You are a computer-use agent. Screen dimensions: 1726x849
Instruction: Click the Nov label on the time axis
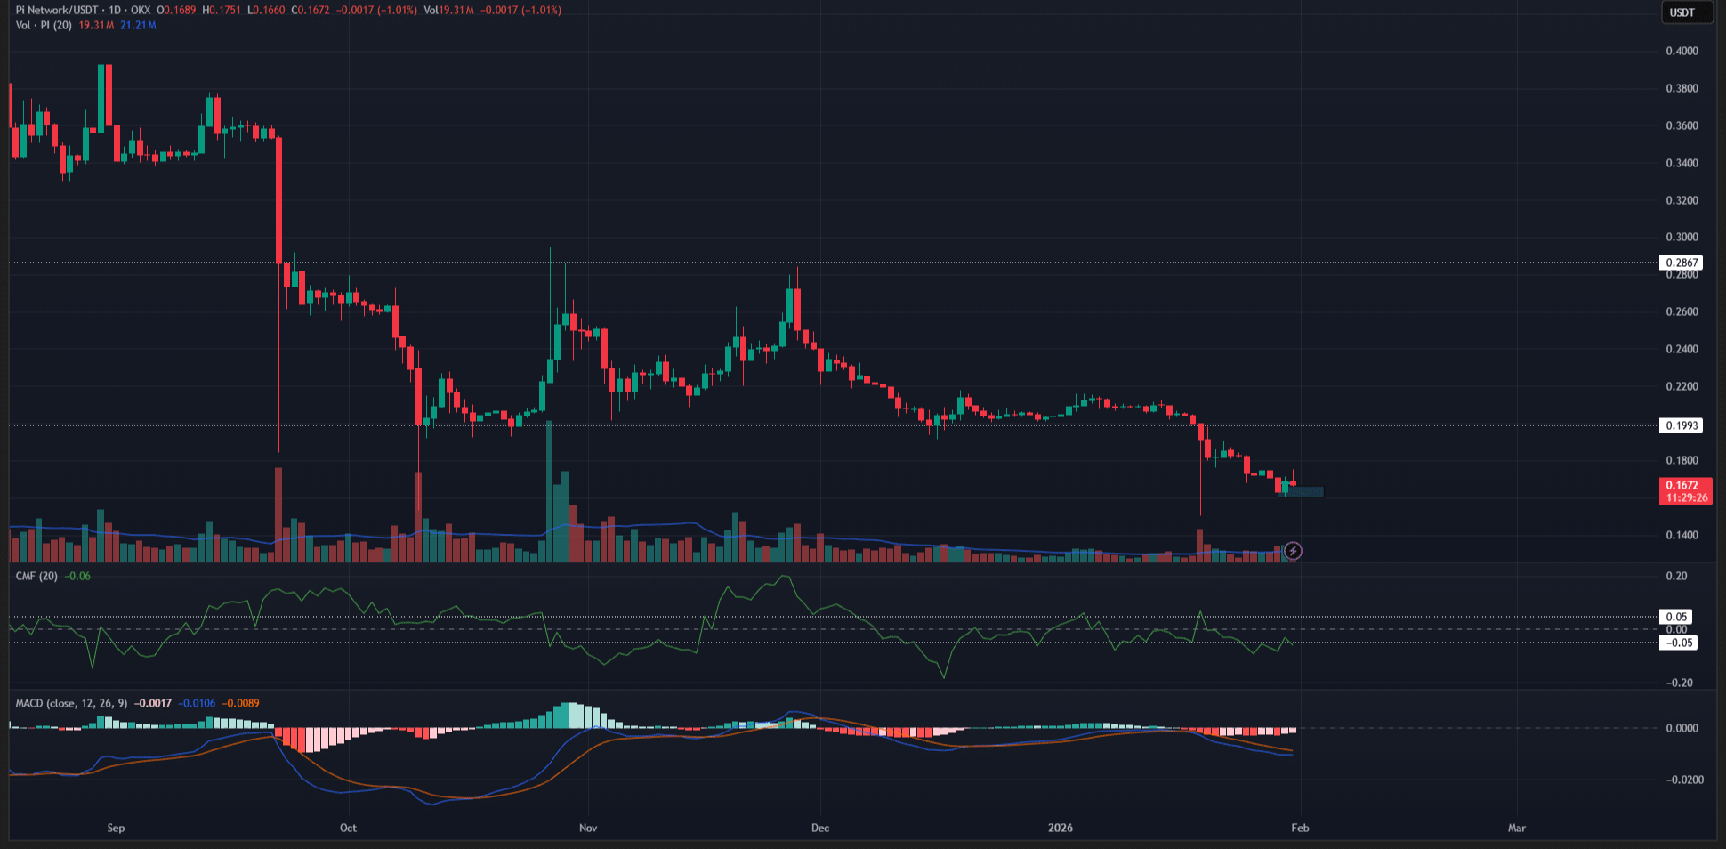point(588,828)
